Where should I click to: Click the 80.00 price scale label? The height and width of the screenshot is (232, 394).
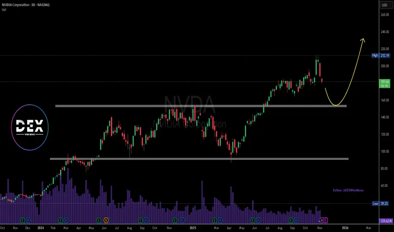click(x=385, y=168)
